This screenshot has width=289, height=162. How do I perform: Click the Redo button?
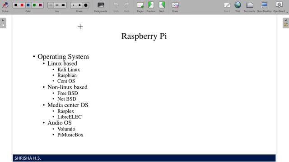[x=126, y=7]
